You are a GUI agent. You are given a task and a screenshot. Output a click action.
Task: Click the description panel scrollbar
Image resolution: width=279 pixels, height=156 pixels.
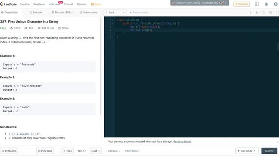point(101,66)
